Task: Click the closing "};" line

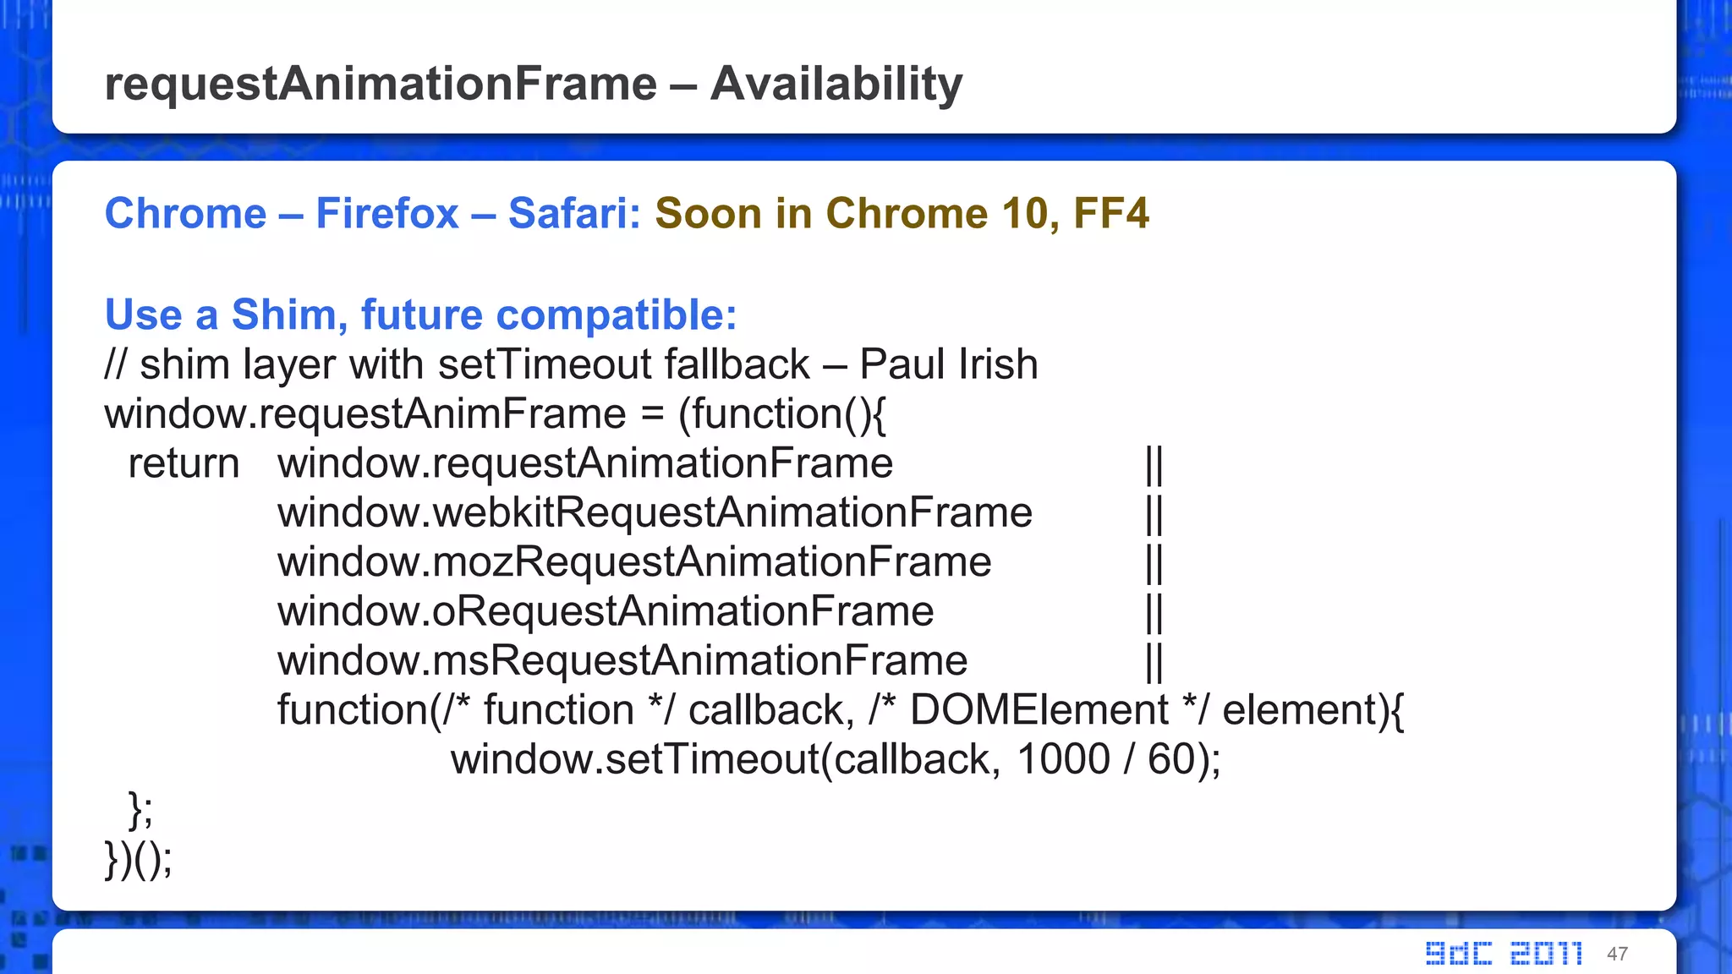Action: point(140,809)
